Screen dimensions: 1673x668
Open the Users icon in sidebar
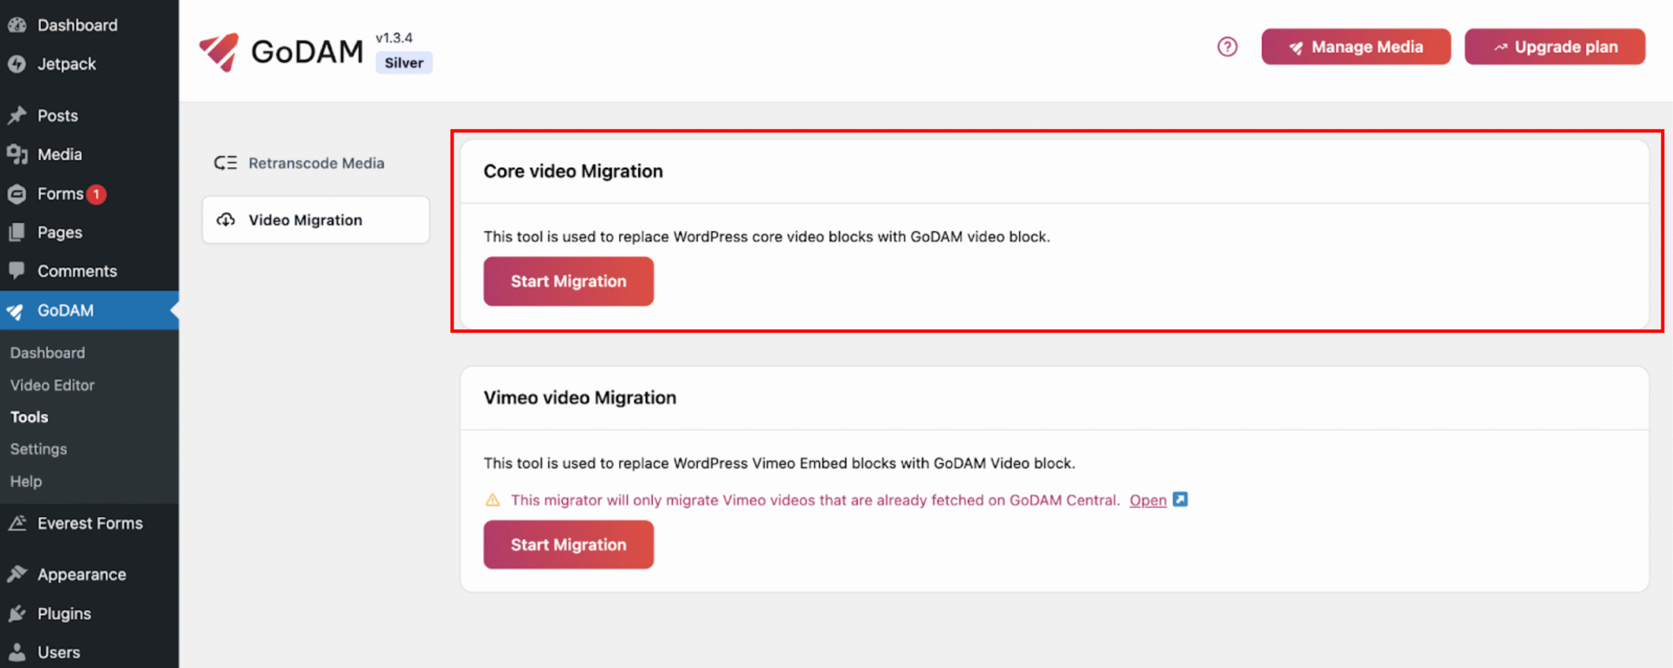click(18, 651)
